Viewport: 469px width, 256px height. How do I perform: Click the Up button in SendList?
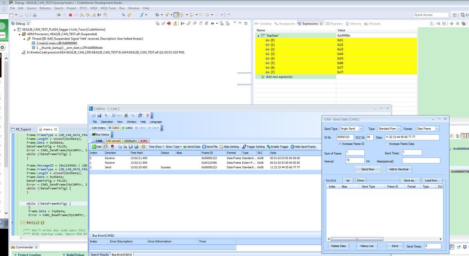[347, 180]
